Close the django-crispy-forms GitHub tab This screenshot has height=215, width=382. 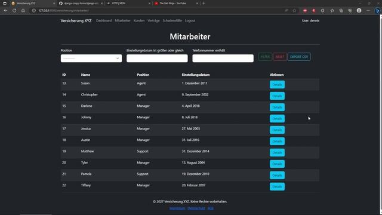coord(101,4)
